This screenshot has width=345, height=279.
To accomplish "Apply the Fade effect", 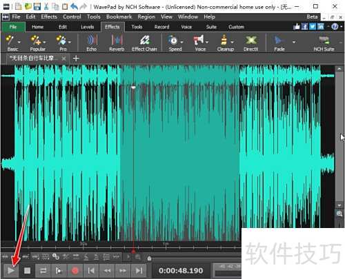I will [x=279, y=43].
